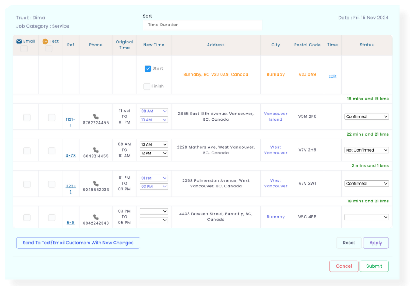The image size is (418, 286).
Task: Click Send To Text/Email Customers With New Changes
Action: 78,243
